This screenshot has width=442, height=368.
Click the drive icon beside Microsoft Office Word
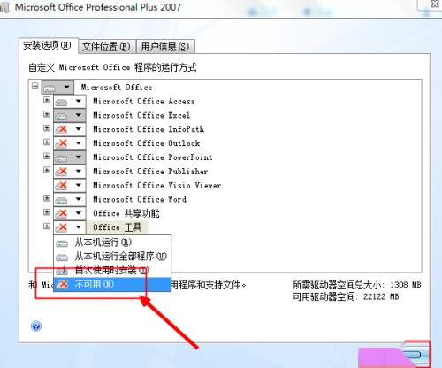tap(61, 200)
